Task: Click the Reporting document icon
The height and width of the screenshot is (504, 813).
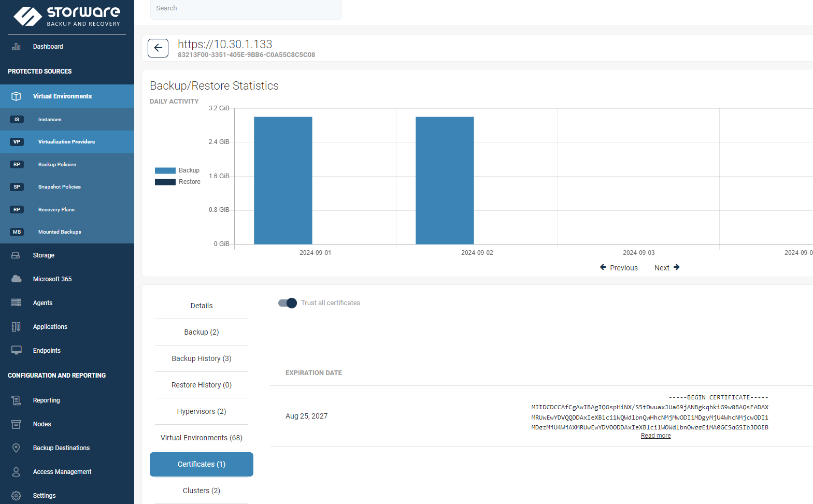Action: (x=16, y=400)
